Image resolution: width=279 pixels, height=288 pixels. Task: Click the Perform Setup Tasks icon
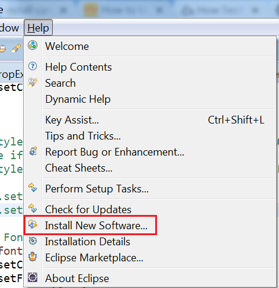click(x=33, y=188)
